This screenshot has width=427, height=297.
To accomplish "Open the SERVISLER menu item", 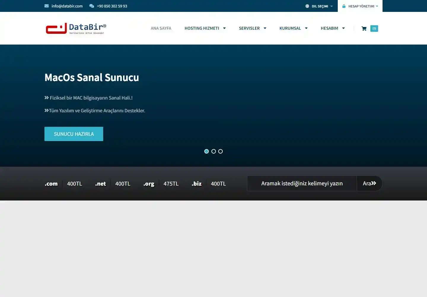I will 249,28.
